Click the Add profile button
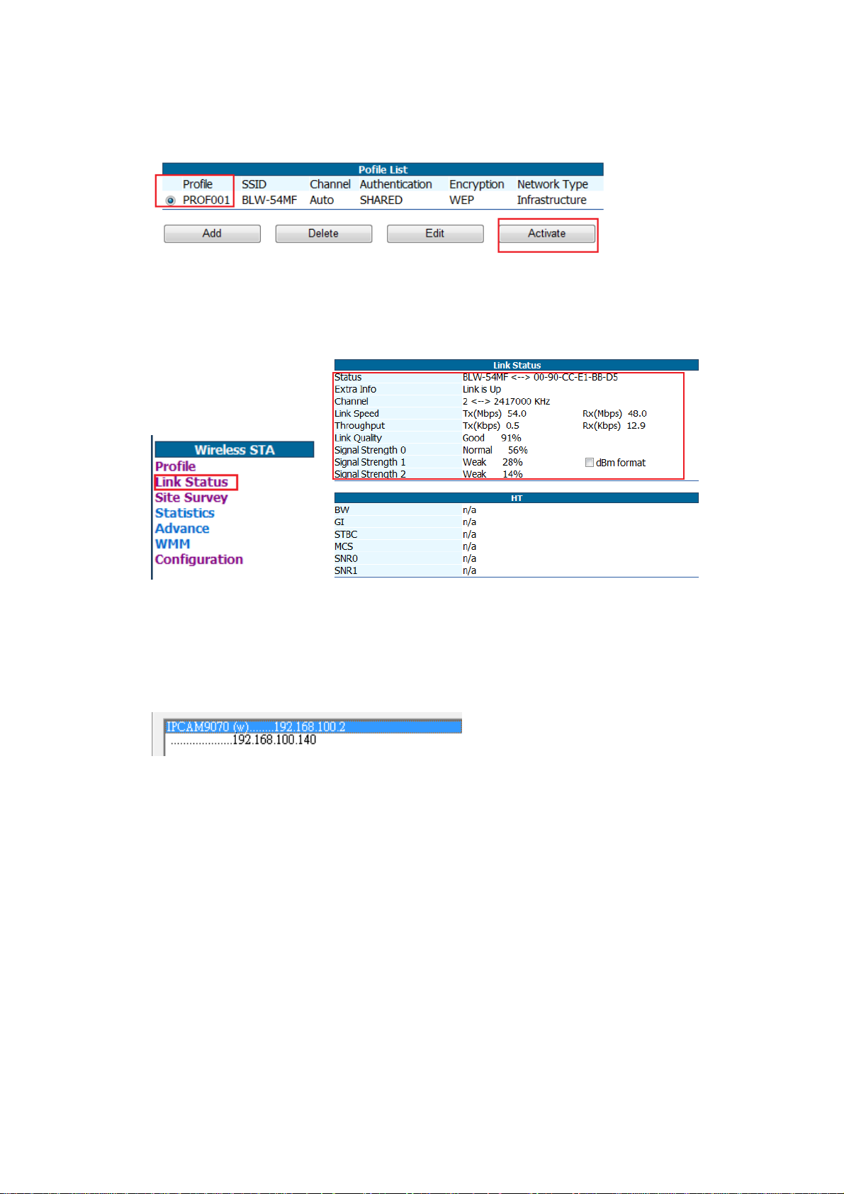The height and width of the screenshot is (1194, 844). click(x=212, y=234)
